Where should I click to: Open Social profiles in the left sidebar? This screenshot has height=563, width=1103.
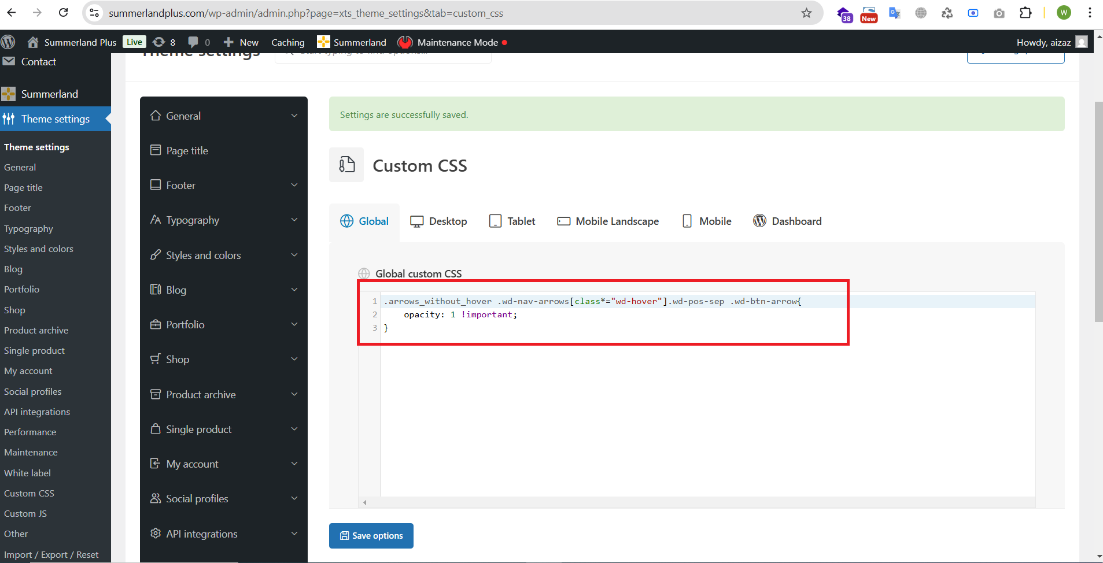pyautogui.click(x=32, y=391)
